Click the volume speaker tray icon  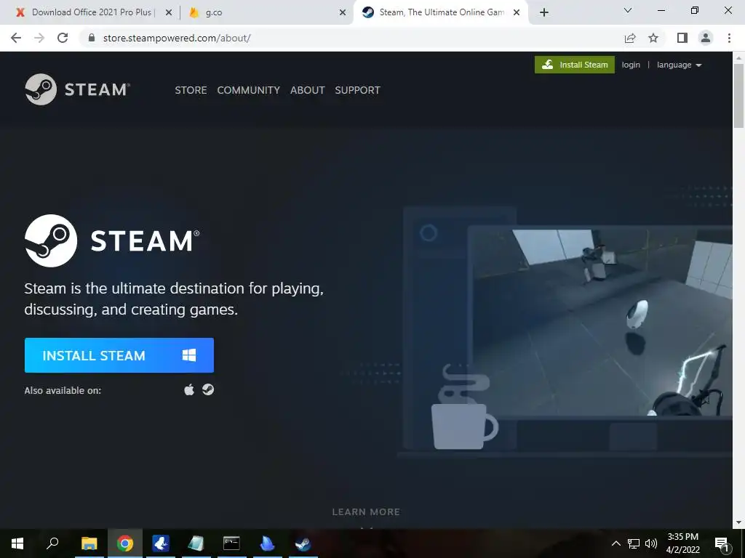[x=651, y=543]
